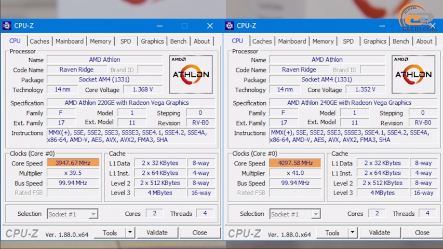Select the SPD tab in right window

[x=348, y=41]
